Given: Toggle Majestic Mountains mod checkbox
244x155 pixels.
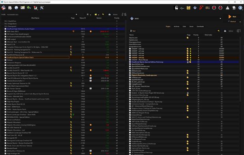Looking at the screenshot, I should click(x=6, y=122).
